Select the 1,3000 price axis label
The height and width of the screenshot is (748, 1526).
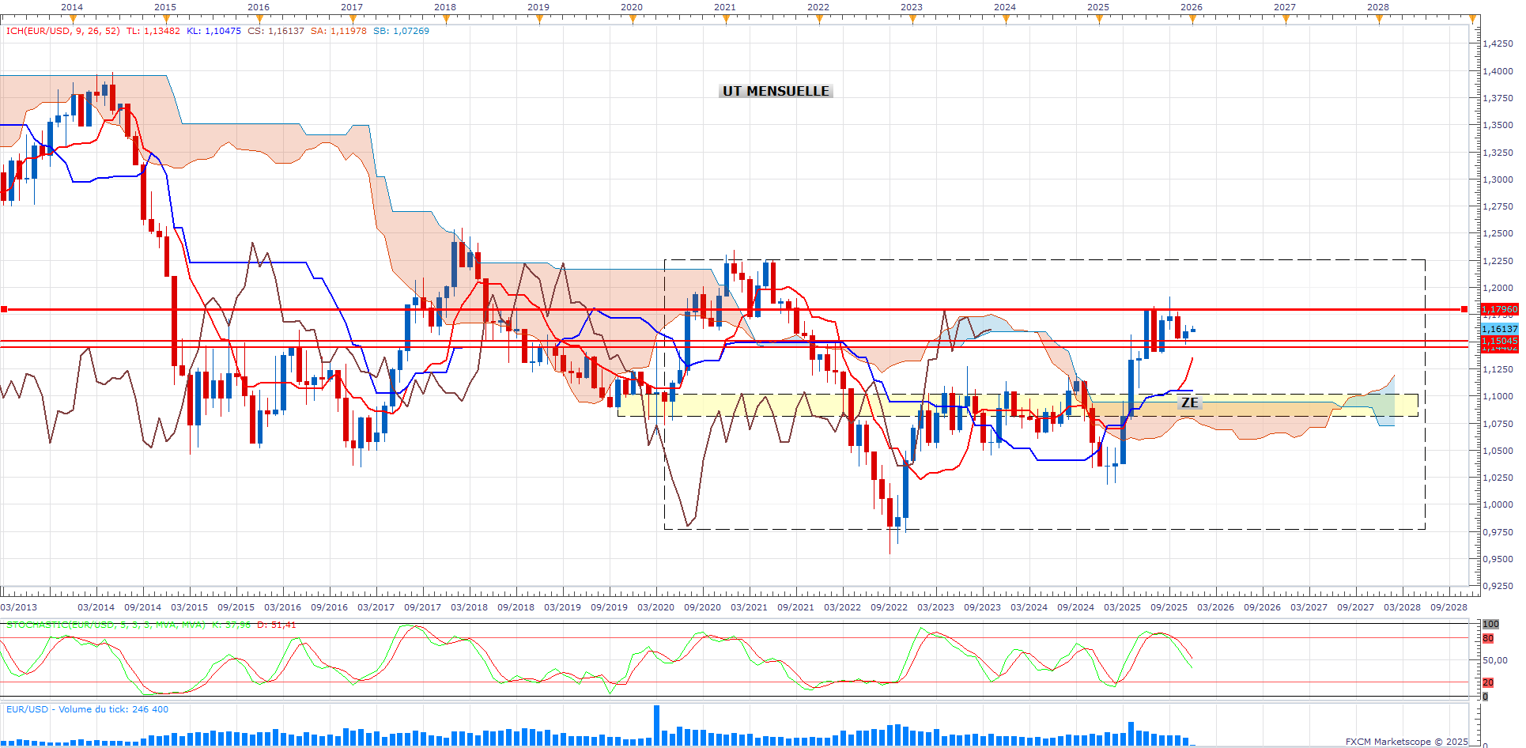(1498, 179)
